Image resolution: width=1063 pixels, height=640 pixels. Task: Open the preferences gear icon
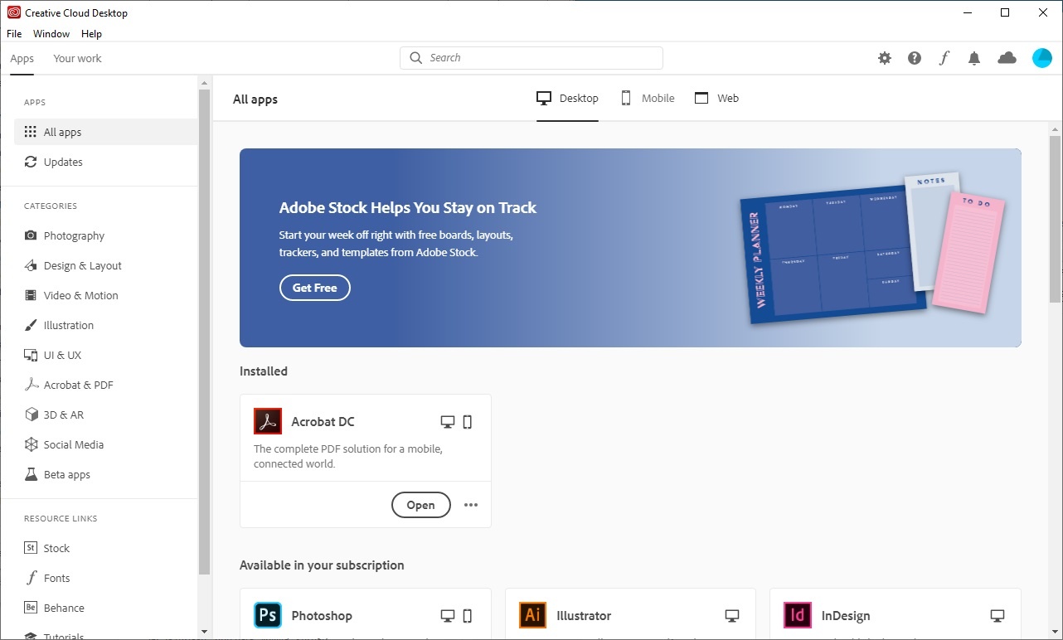[885, 58]
